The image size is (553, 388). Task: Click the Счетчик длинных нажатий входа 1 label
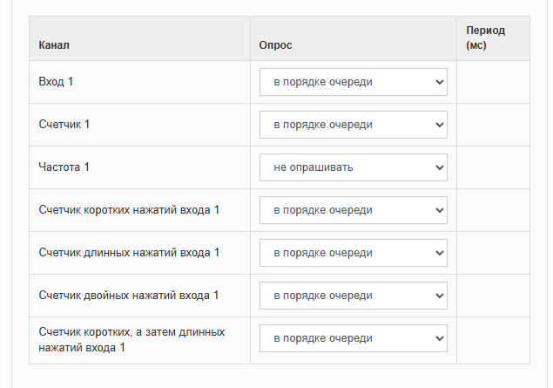[129, 253]
